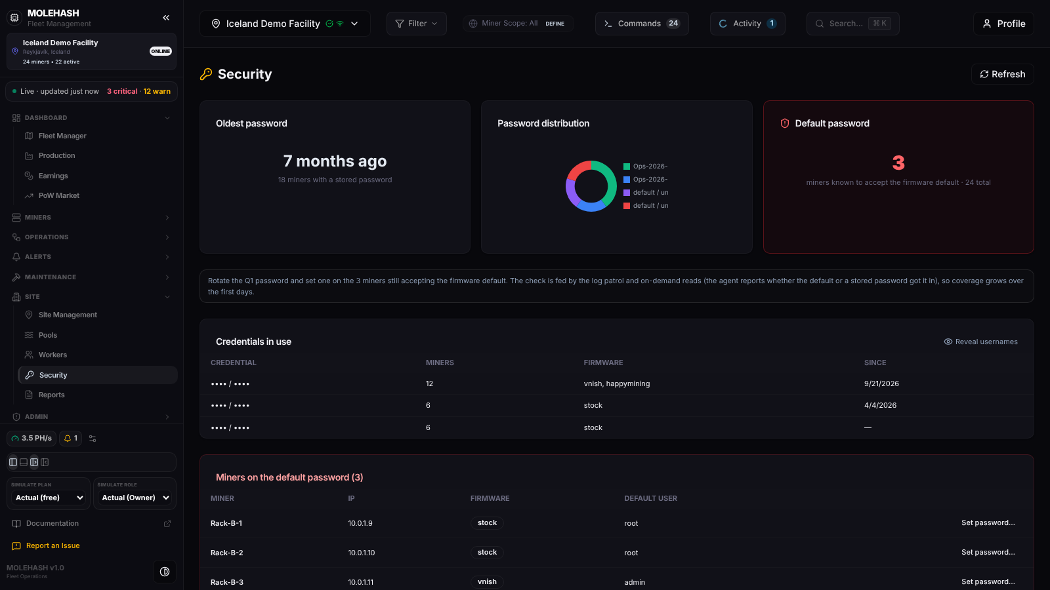Click the 3 critical status indicator
1050x590 pixels.
pos(122,91)
